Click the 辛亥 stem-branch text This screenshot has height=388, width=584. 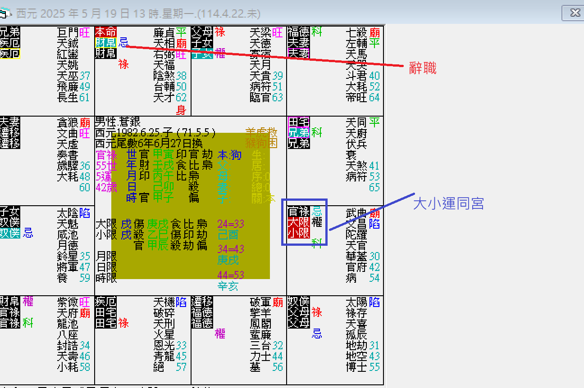click(x=228, y=286)
